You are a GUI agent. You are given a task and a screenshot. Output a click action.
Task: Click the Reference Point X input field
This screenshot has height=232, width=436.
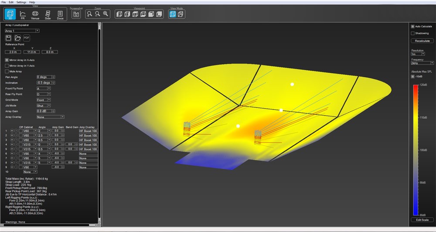13,52
